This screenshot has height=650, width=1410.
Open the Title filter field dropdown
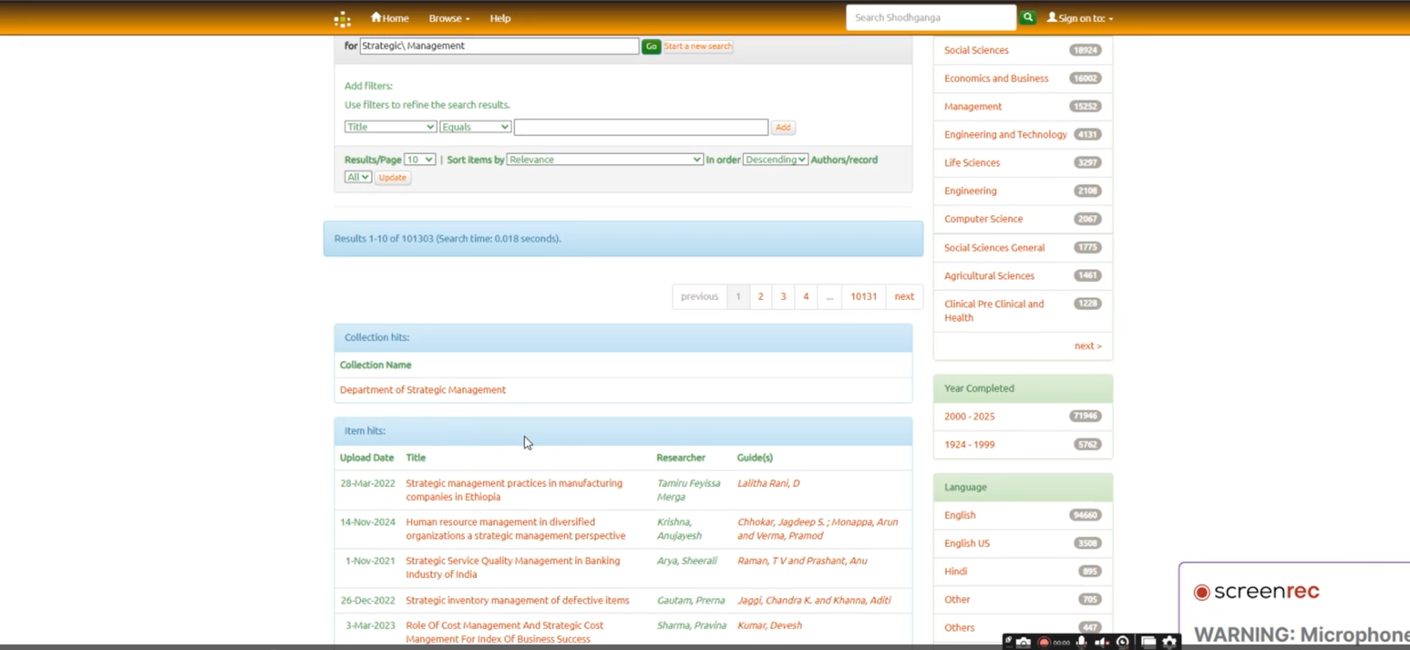click(390, 127)
